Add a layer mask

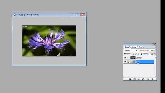click(134, 79)
